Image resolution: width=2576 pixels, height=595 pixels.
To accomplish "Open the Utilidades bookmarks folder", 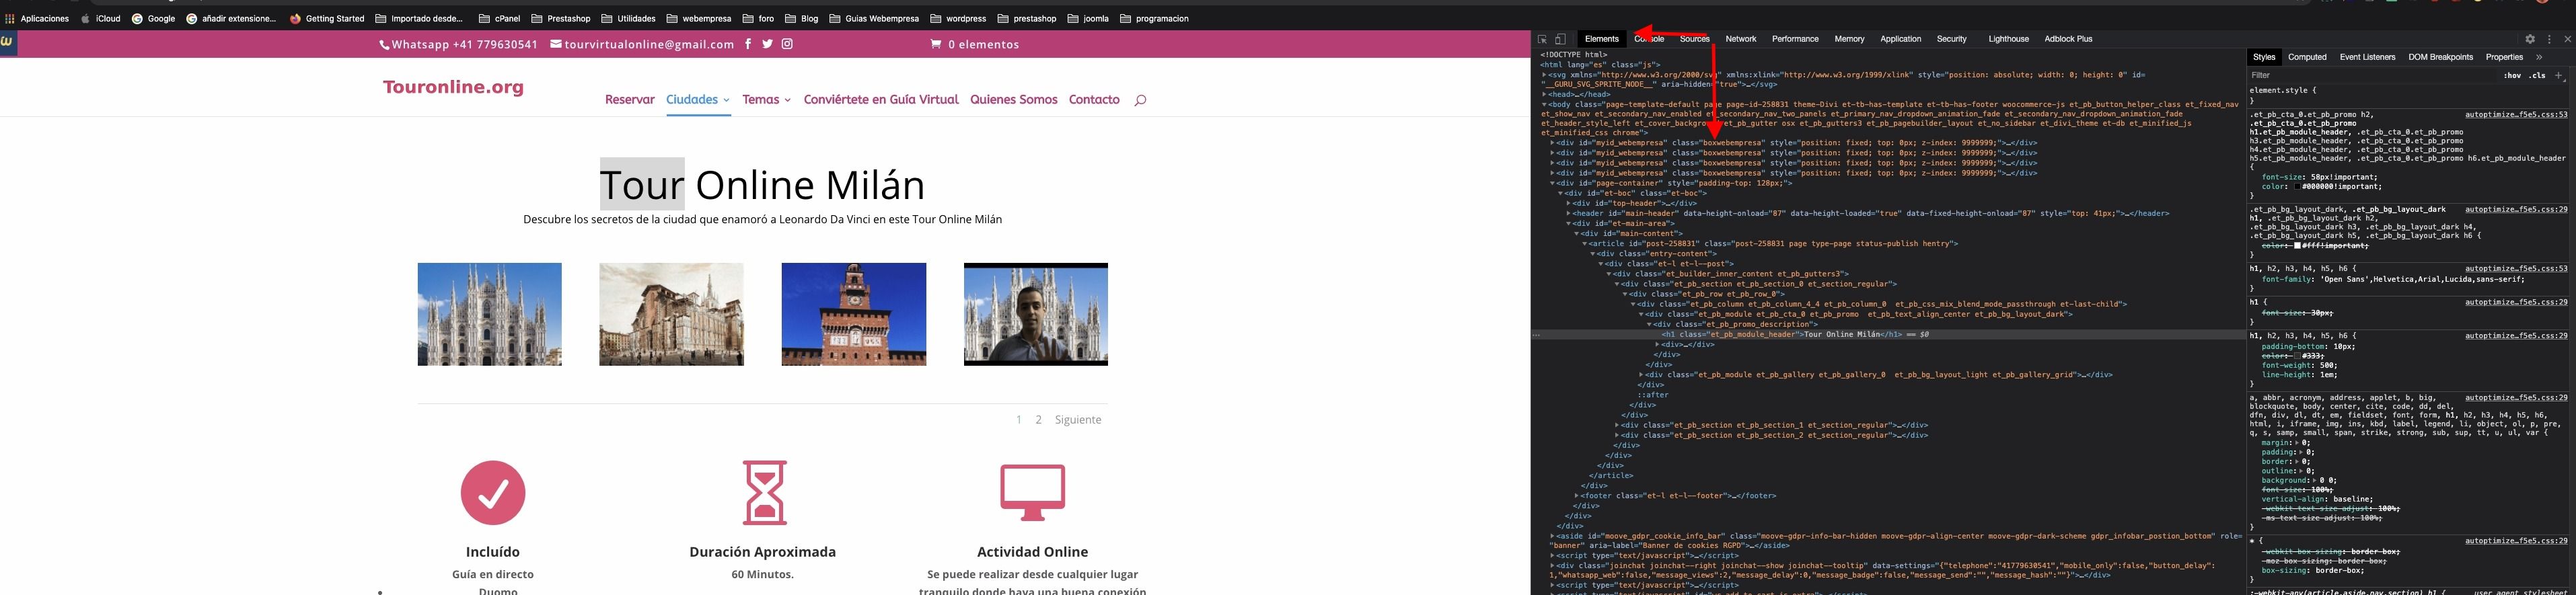I will click(x=628, y=18).
